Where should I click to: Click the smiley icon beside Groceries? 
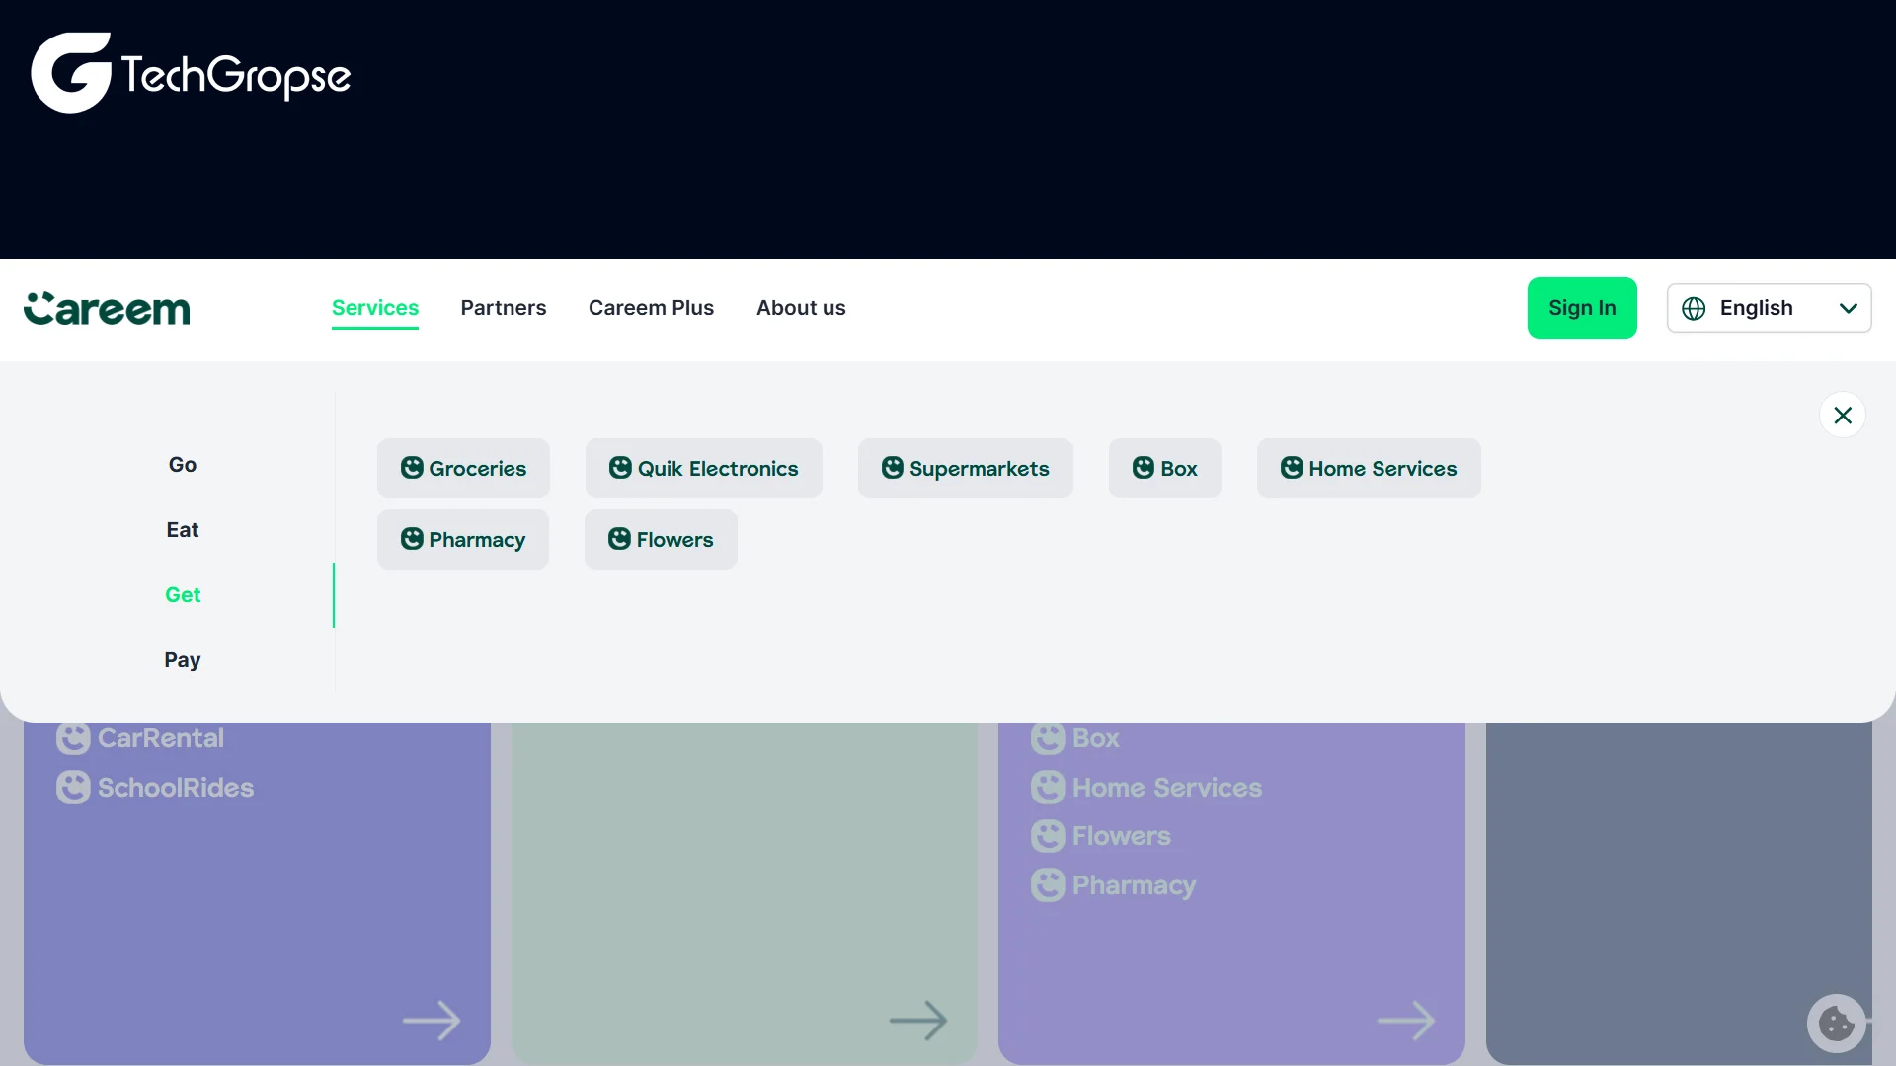(412, 468)
